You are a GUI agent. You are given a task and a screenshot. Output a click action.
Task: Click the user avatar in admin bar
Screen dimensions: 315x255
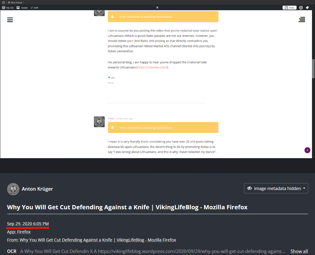[301, 8]
